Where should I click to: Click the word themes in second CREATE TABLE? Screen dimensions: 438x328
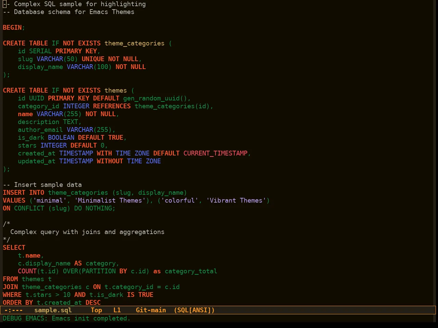click(116, 91)
